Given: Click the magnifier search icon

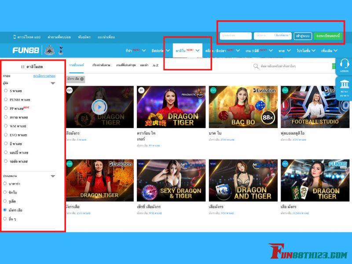Looking at the screenshot, I should point(256,66).
